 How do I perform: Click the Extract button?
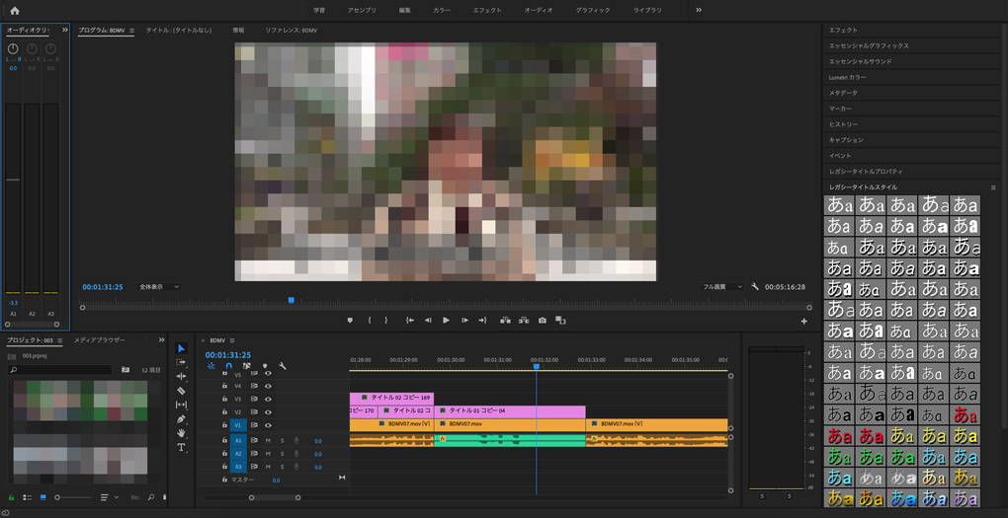click(524, 321)
